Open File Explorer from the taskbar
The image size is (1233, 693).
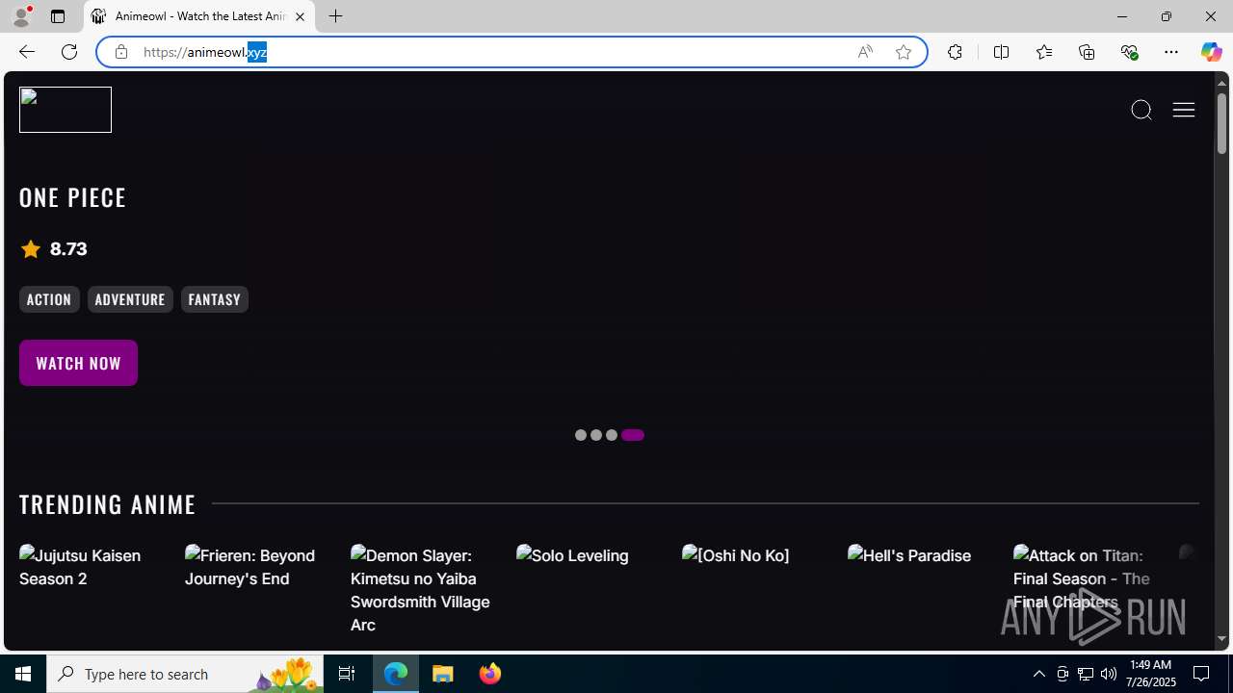coord(443,674)
